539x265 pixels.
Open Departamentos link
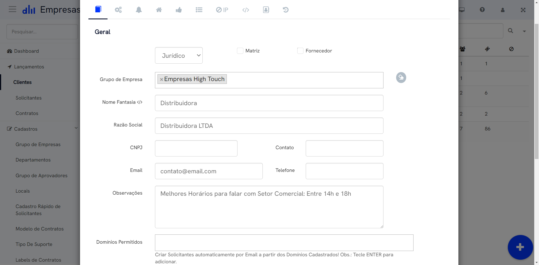click(33, 160)
